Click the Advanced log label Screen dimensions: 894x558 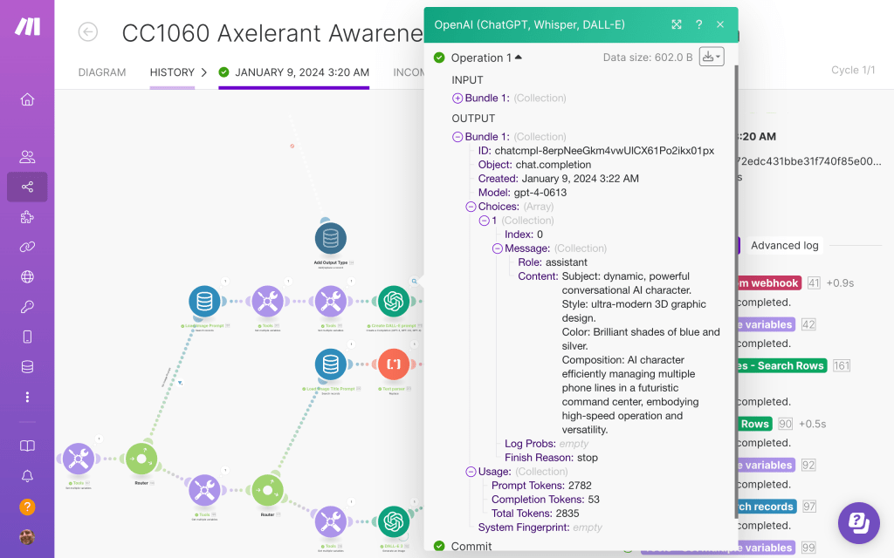(x=784, y=246)
